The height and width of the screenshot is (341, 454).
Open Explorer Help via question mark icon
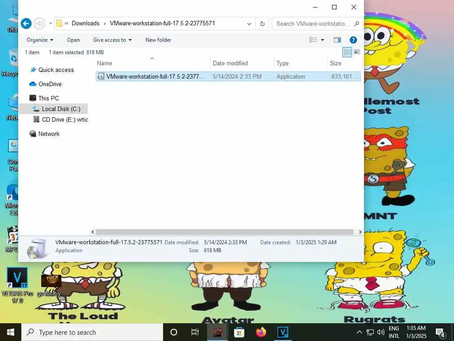[x=353, y=40]
